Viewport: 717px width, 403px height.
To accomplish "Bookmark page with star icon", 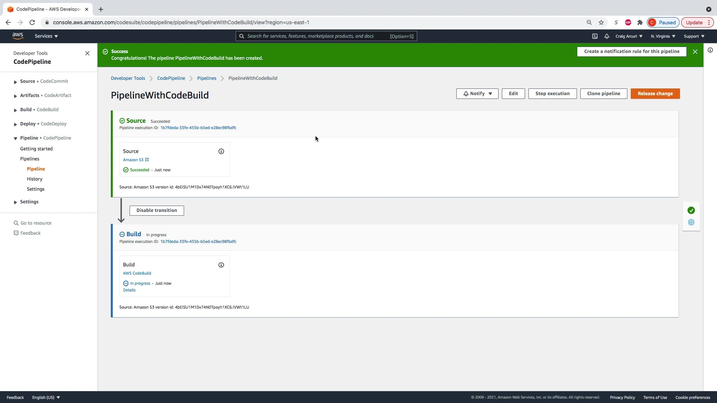I will [x=601, y=22].
